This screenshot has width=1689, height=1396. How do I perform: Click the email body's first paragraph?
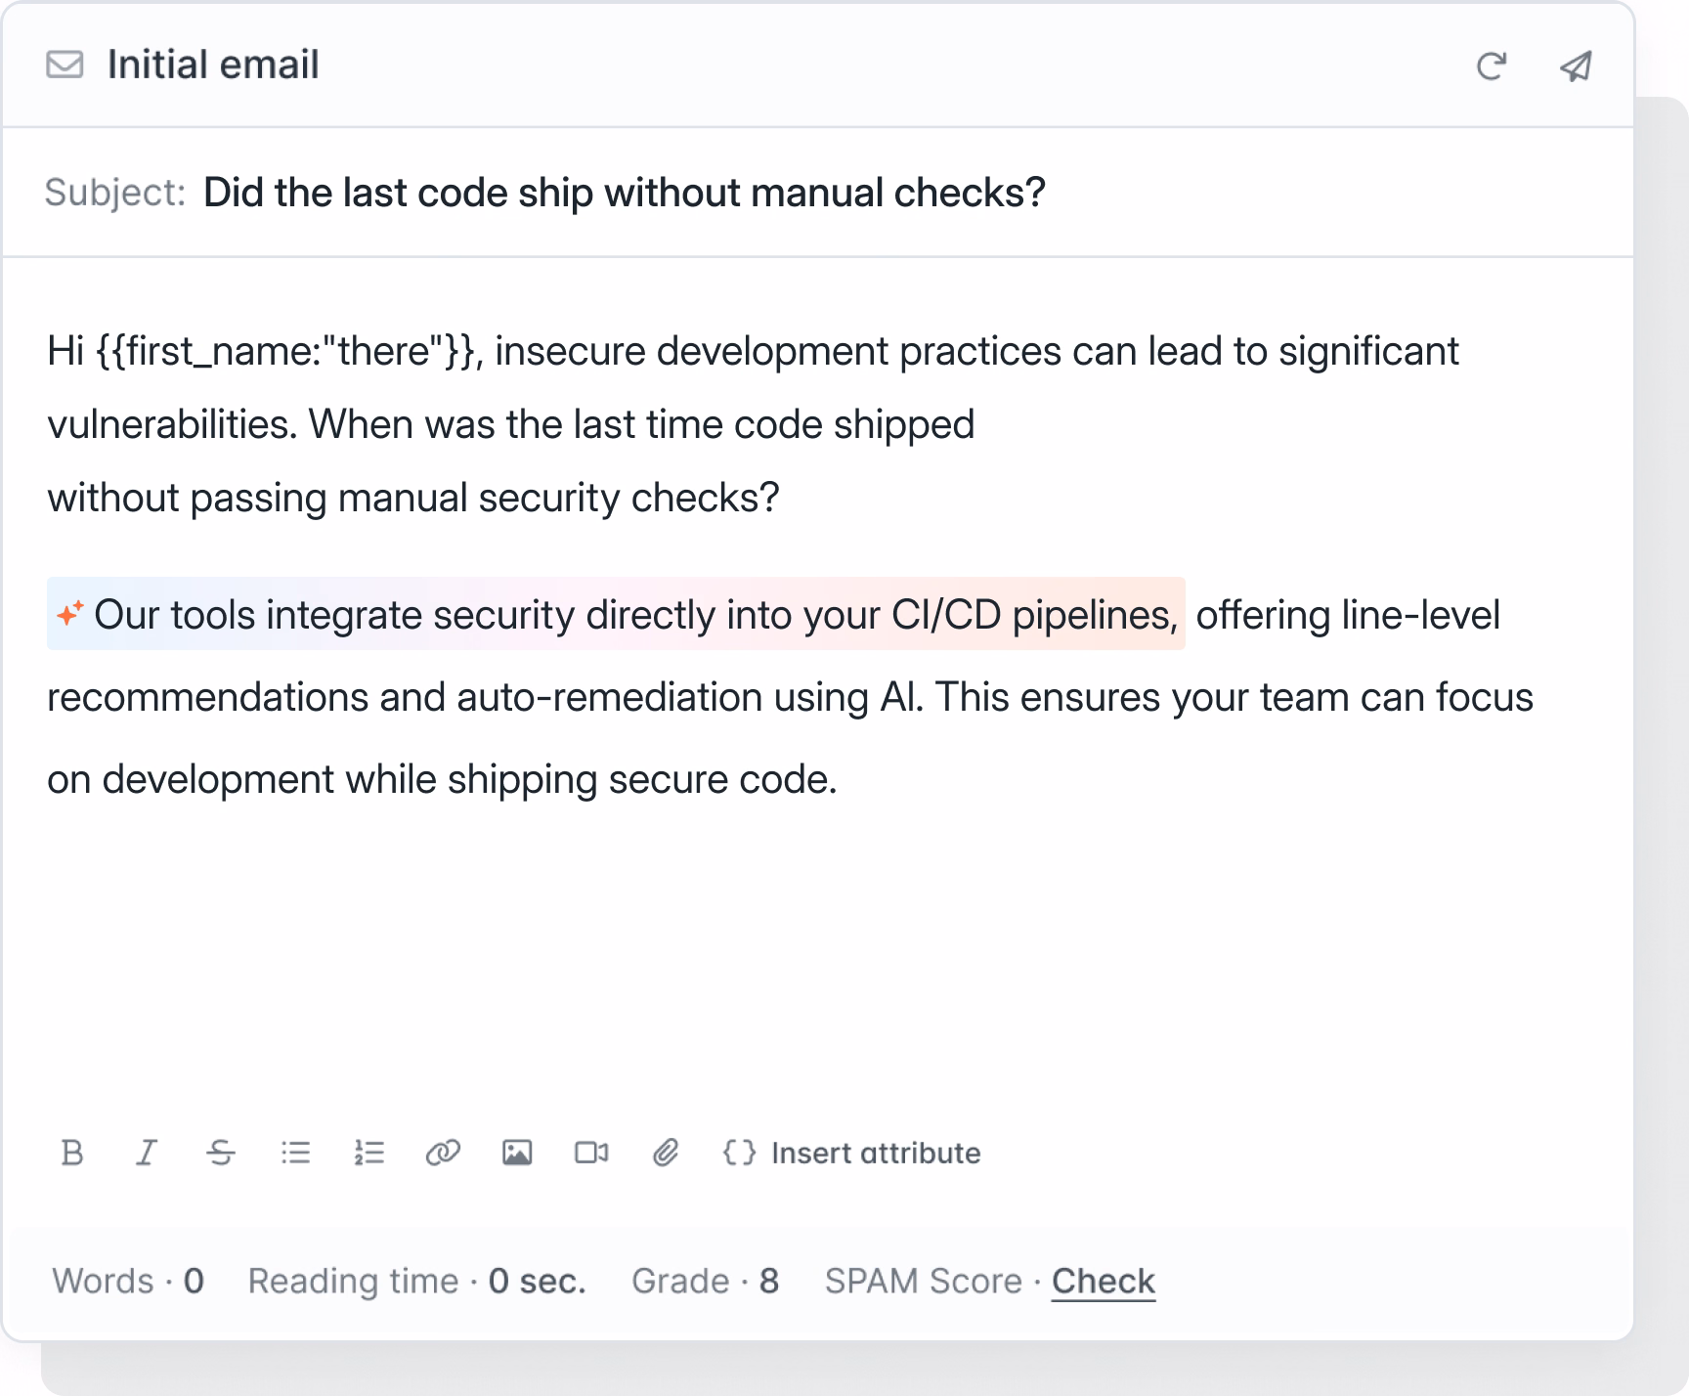pos(508,424)
